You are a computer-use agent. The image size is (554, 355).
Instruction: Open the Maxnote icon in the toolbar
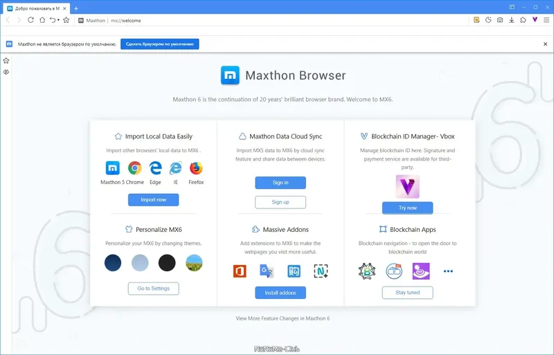[x=476, y=20]
